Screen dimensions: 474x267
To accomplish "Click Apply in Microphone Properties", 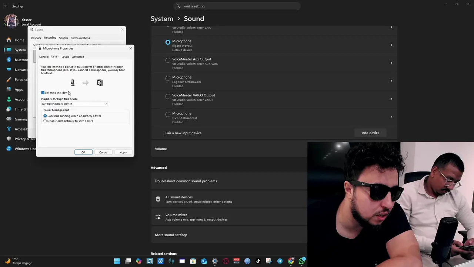I will point(123,152).
